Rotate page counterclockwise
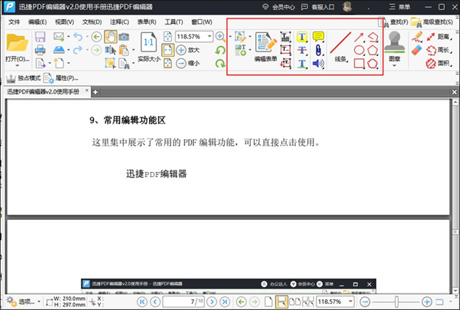This screenshot has height=310, width=460. [x=220, y=50]
